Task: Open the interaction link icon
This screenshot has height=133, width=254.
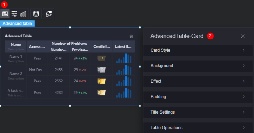Action: pos(49,14)
